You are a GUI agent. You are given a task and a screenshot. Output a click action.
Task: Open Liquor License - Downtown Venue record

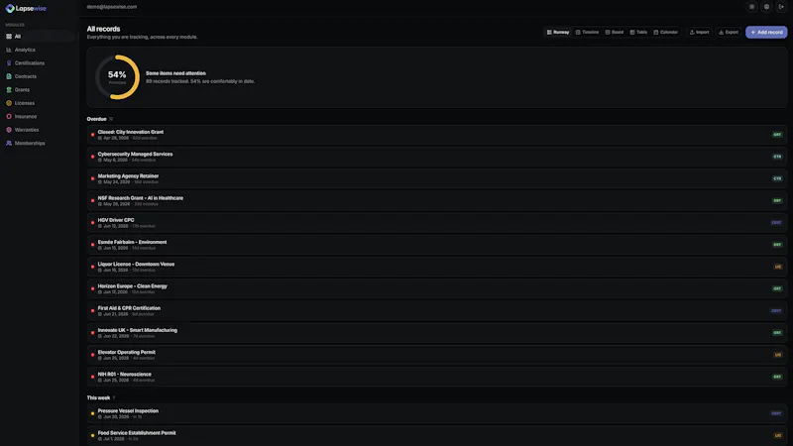[436, 267]
